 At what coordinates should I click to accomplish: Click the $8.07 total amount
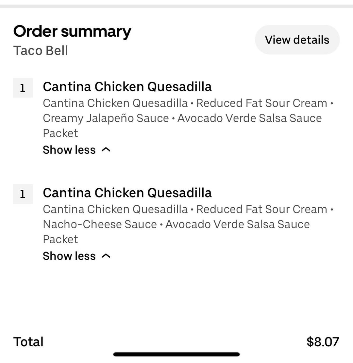[x=323, y=342]
